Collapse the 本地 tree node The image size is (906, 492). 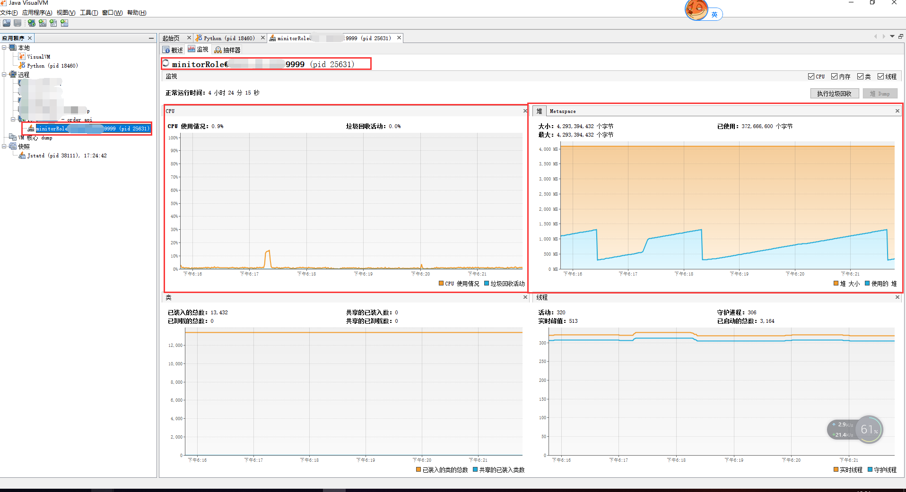pyautogui.click(x=4, y=48)
